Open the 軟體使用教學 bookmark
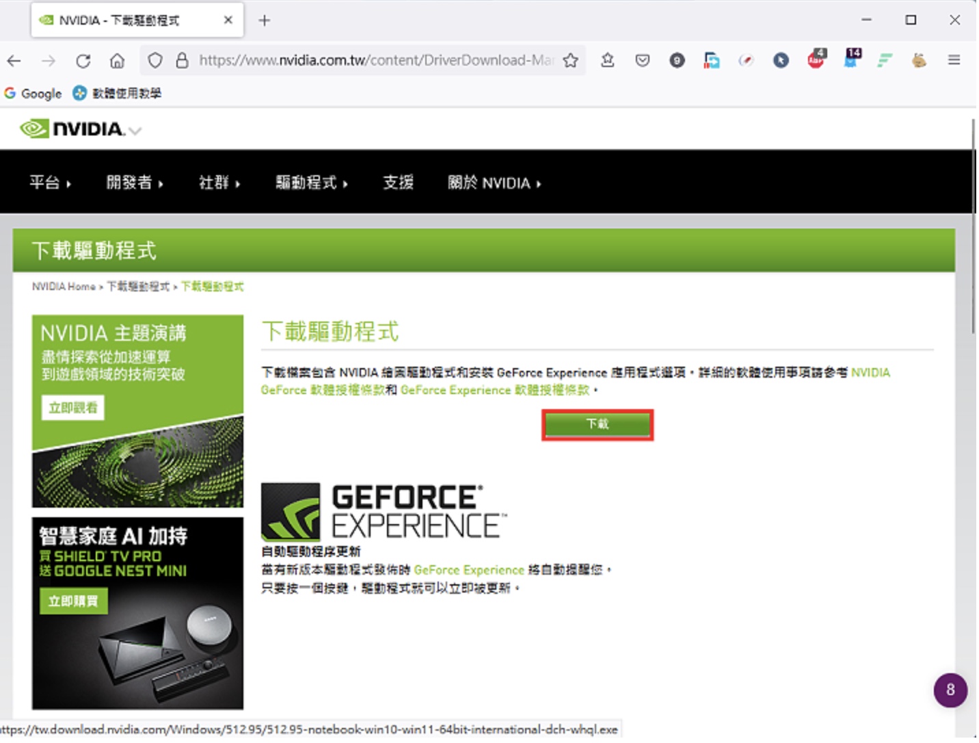The image size is (979, 743). (118, 93)
